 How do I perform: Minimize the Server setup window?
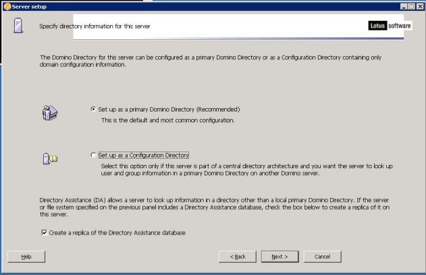point(404,7)
